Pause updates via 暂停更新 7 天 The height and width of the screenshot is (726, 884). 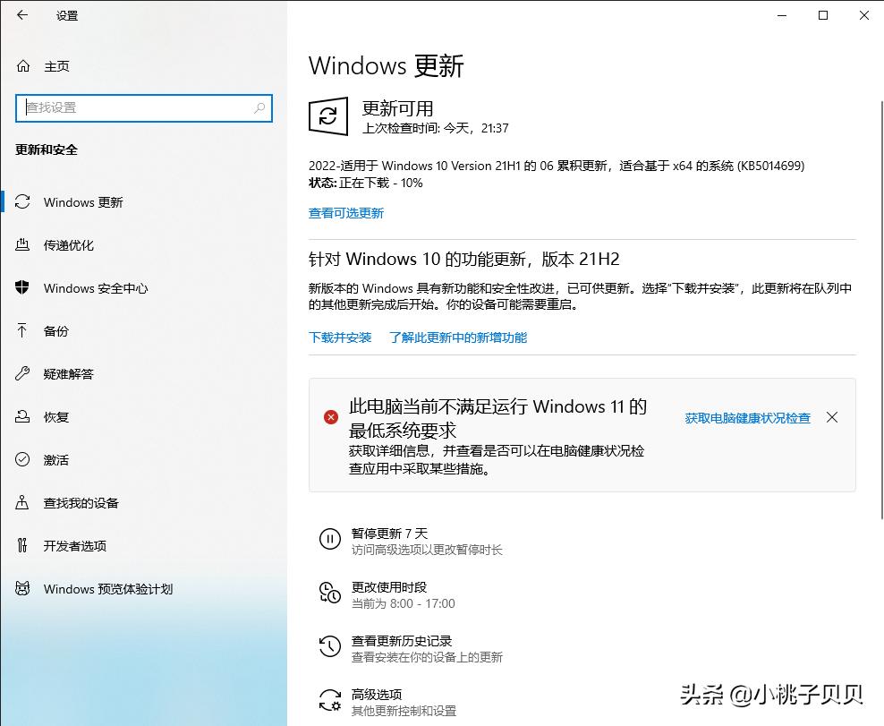(x=389, y=532)
